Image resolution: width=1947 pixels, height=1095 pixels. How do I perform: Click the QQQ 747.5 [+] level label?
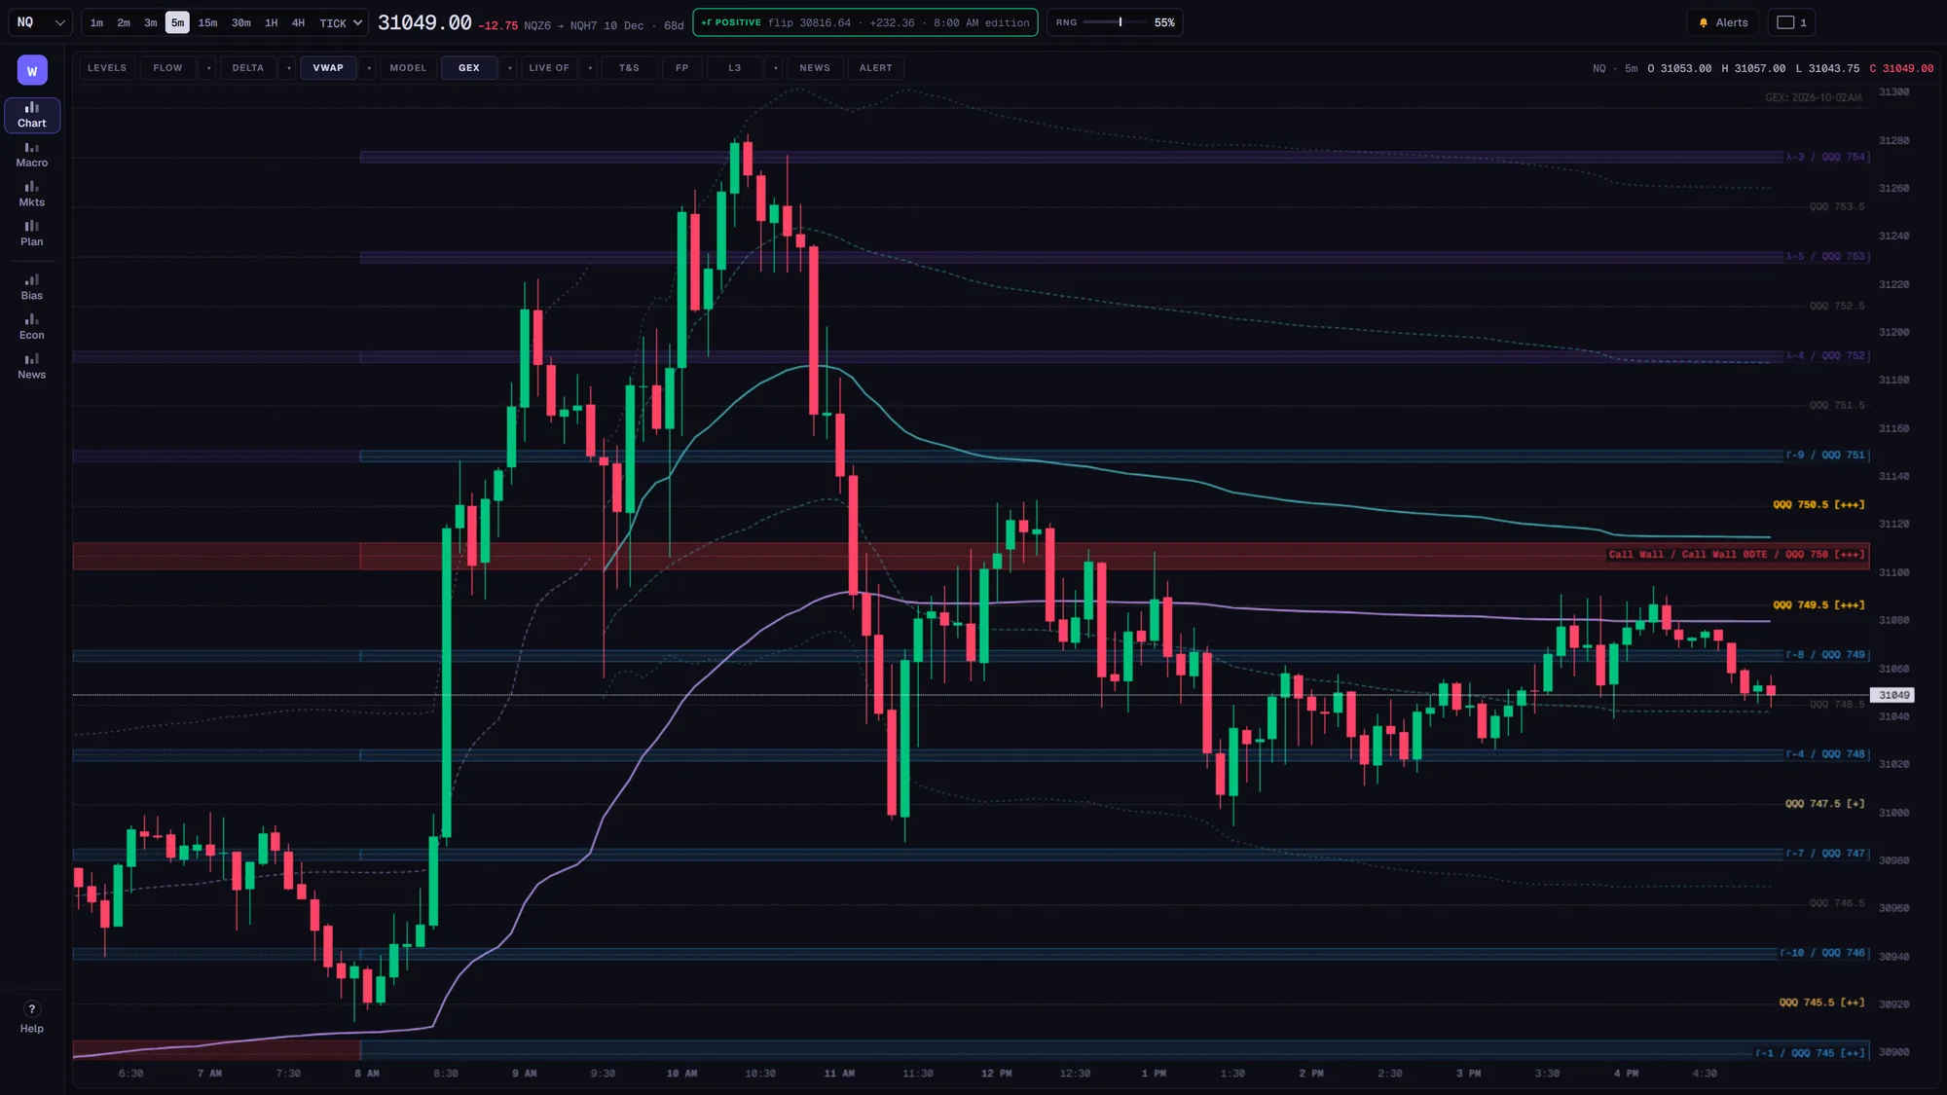point(1824,804)
